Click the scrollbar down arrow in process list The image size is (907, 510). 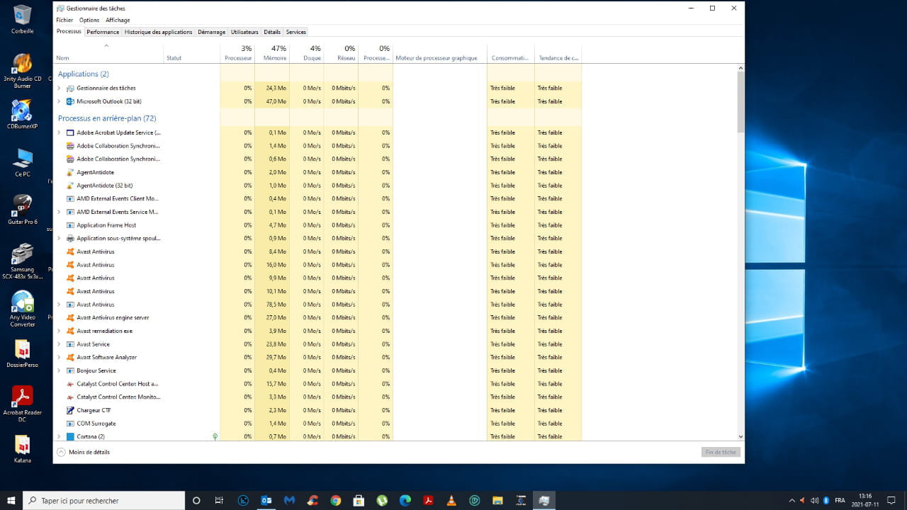740,436
